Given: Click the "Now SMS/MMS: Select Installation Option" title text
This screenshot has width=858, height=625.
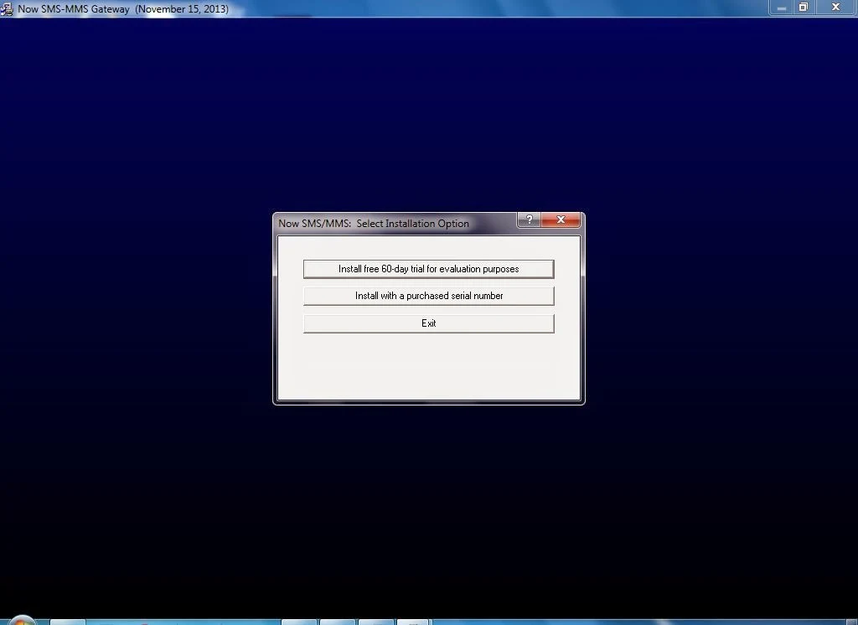Looking at the screenshot, I should tap(373, 224).
